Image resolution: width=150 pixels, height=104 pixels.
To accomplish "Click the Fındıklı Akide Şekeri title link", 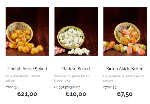I will pos(27,69).
